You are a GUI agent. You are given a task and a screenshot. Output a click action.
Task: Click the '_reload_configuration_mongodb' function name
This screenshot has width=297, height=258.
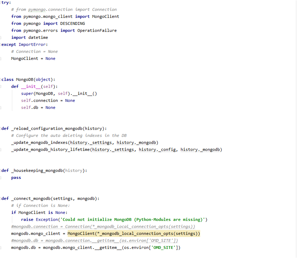point(47,128)
